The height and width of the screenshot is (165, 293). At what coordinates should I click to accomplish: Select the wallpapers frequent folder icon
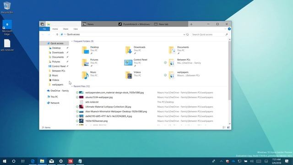[172, 75]
